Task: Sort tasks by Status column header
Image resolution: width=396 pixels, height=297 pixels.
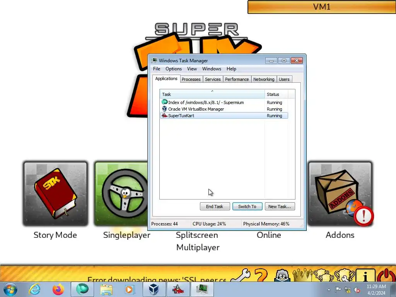Action: [x=276, y=94]
